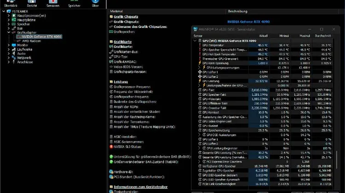Click the GPU-Takt clock icon

click(199, 90)
